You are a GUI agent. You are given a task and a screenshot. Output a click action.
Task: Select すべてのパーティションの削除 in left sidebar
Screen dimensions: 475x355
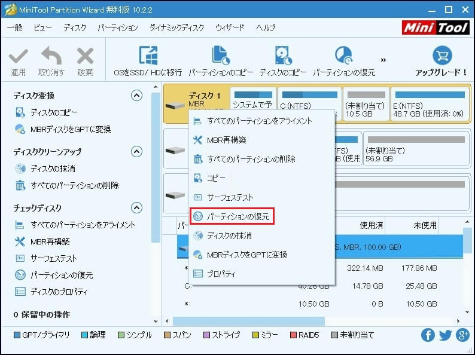click(75, 185)
